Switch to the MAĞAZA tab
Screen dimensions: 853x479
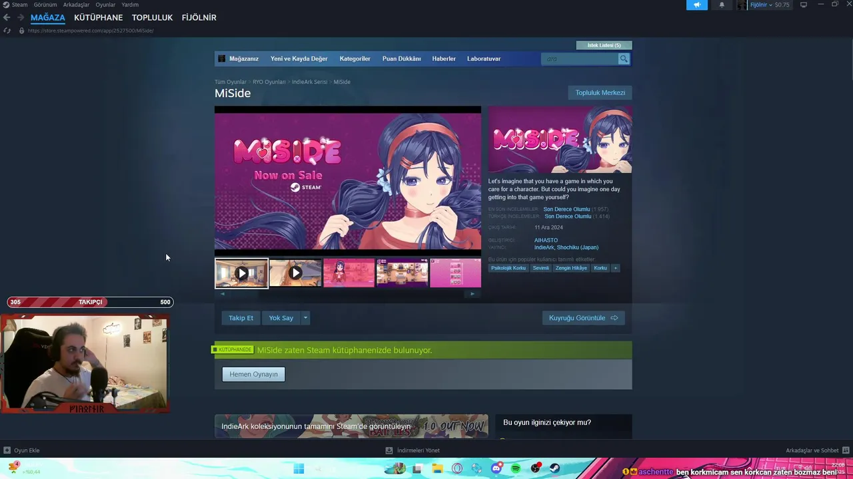[48, 17]
